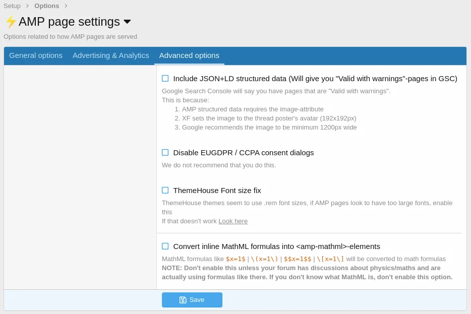Expand the AMP page settings dropdown caret
This screenshot has height=314, width=471.
click(x=127, y=22)
